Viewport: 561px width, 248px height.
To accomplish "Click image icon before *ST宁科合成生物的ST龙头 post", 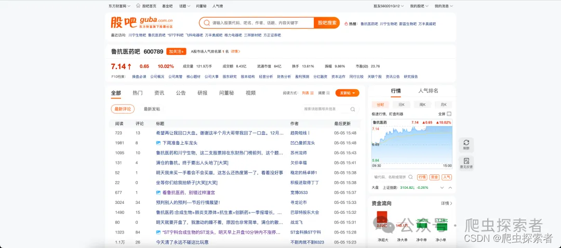I will pyautogui.click(x=158, y=232).
